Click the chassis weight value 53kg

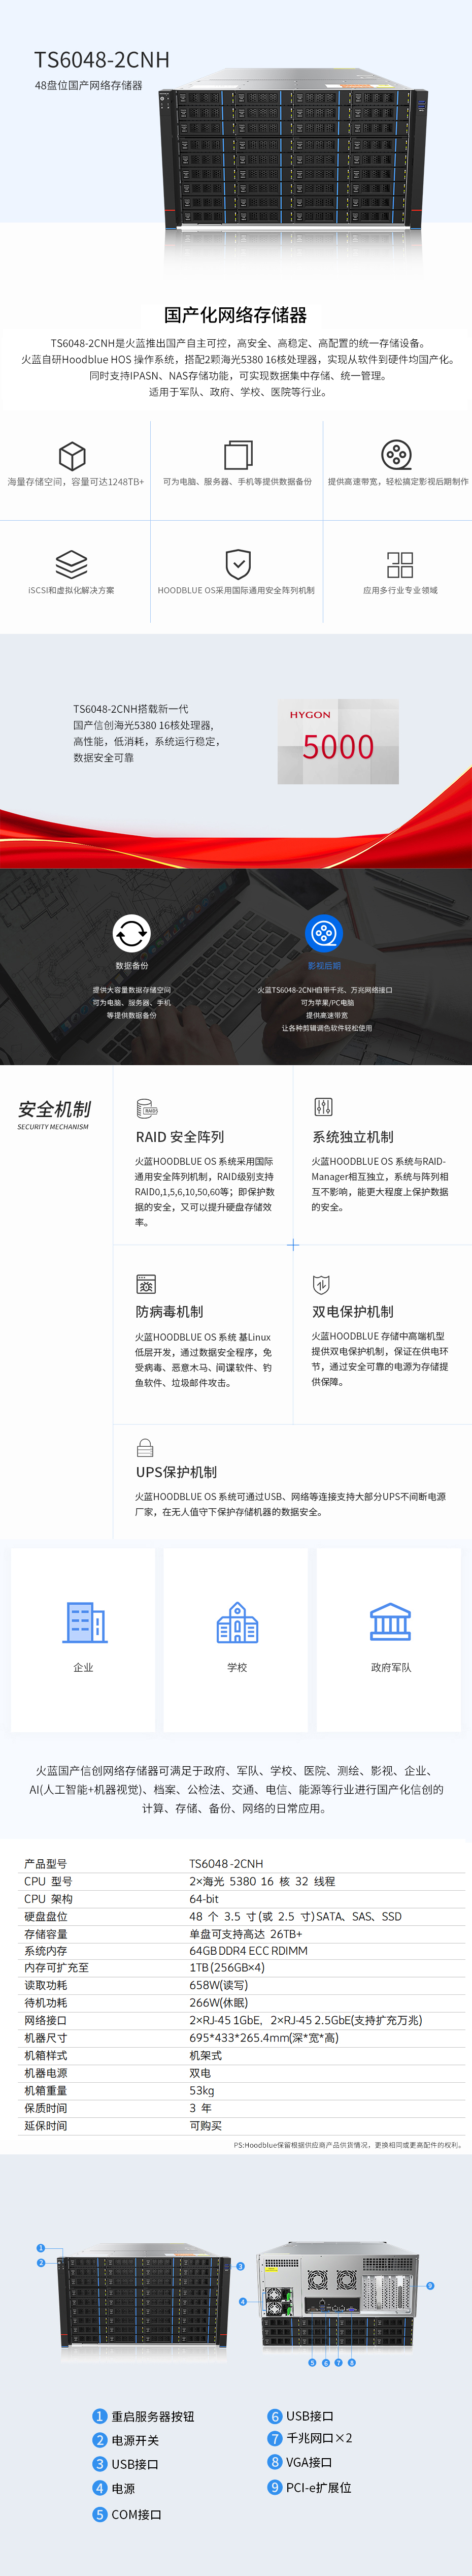[202, 2090]
